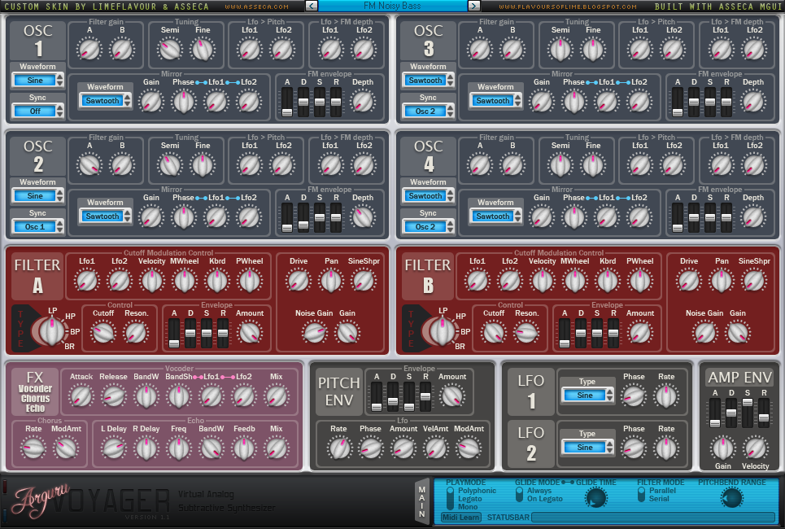The height and width of the screenshot is (529, 785).
Task: Open the OSC 3 Sync dropdown
Action: click(x=428, y=111)
